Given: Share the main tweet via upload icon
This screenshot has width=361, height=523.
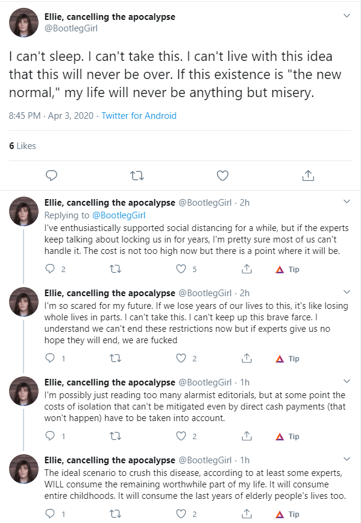Looking at the screenshot, I should (x=309, y=176).
